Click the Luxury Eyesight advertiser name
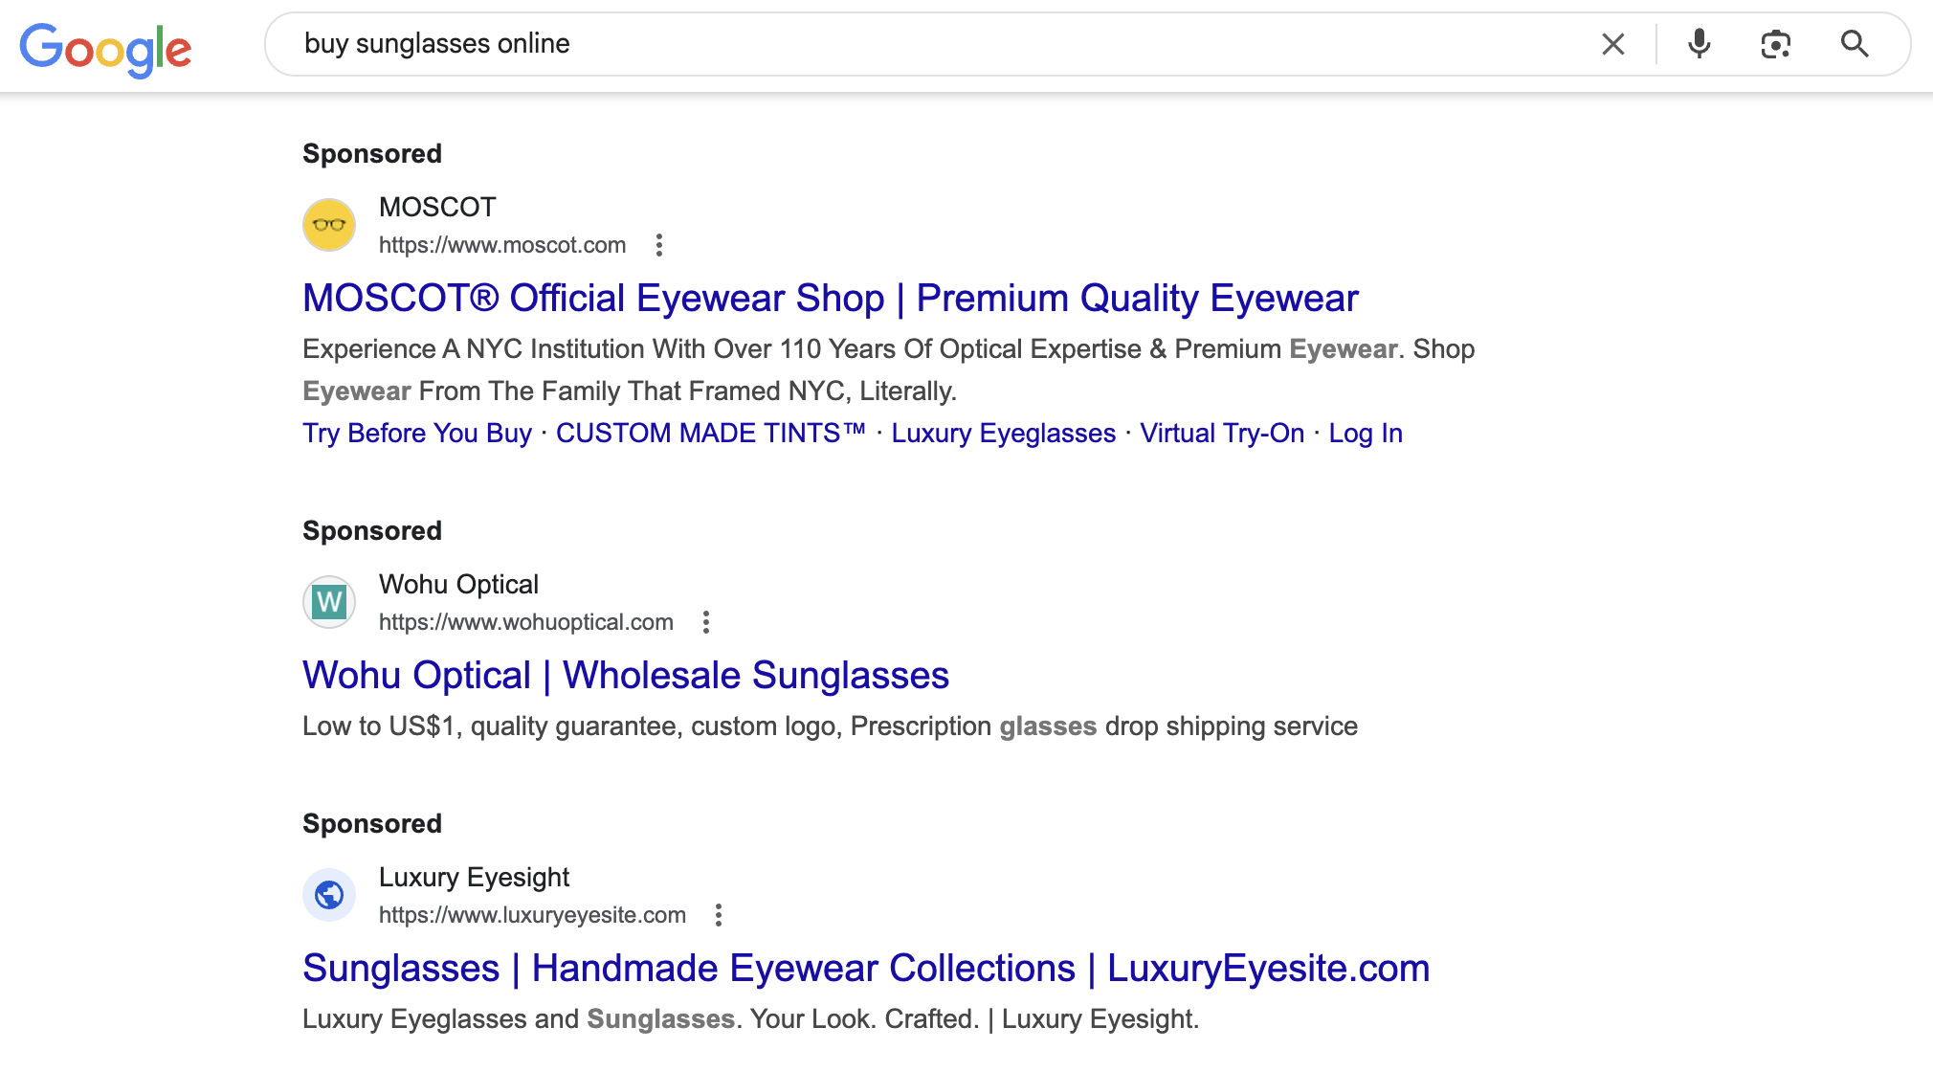 (474, 877)
